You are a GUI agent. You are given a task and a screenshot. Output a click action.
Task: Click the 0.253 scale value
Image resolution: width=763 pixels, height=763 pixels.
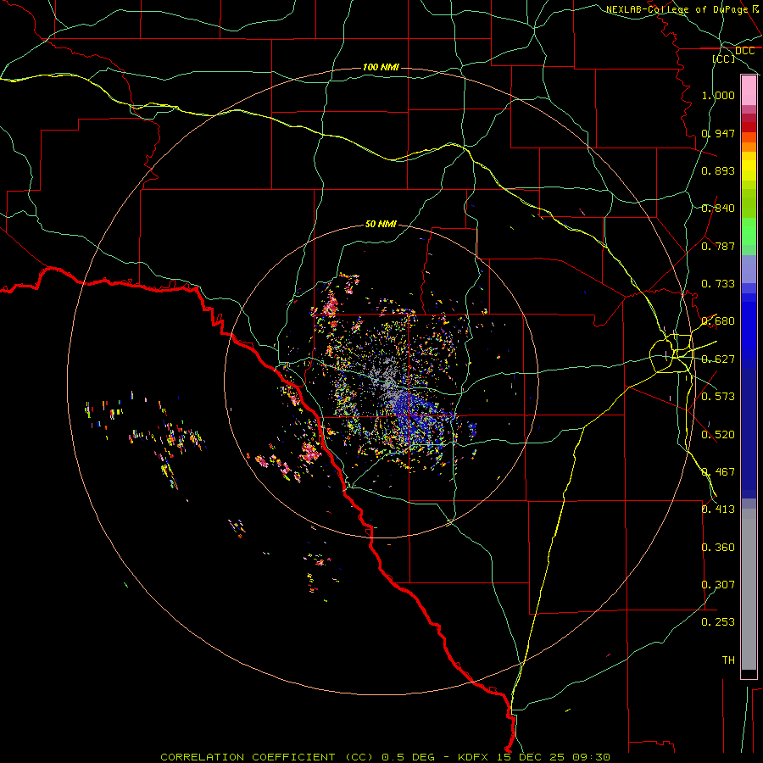pos(718,622)
